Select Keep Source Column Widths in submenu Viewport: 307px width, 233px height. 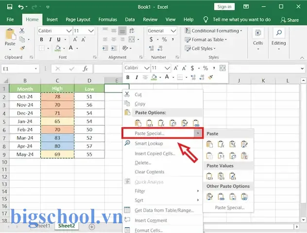coord(221,156)
